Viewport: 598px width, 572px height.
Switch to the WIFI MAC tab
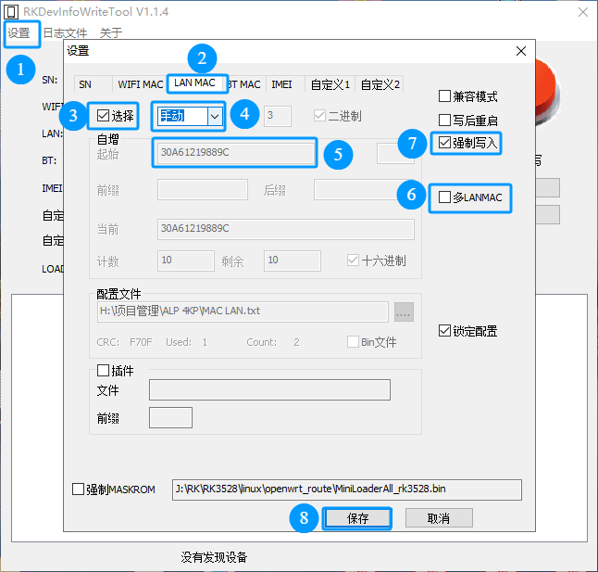click(140, 84)
